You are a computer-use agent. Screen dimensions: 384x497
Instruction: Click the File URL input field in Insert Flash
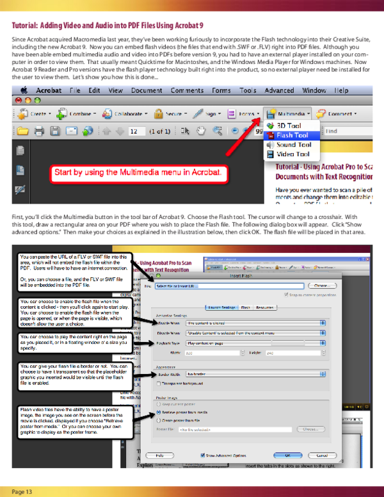(x=229, y=286)
